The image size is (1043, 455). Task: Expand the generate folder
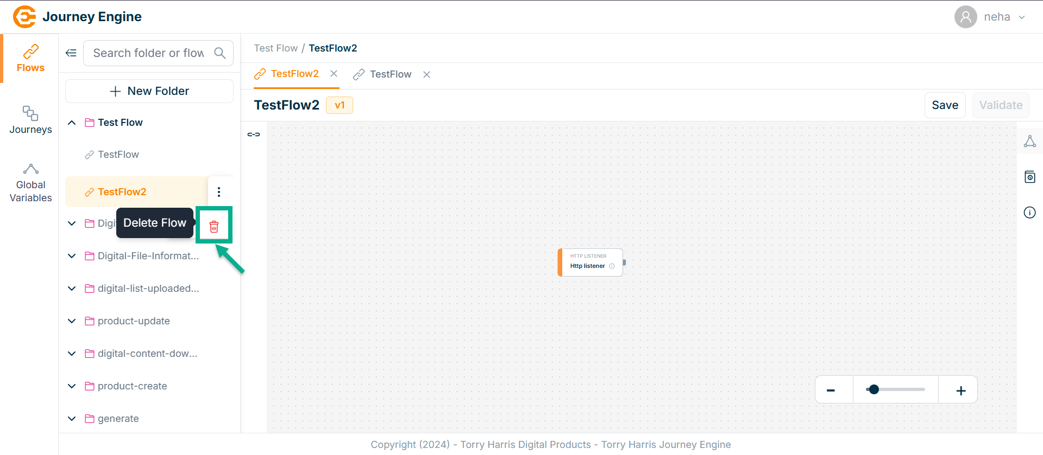click(72, 419)
